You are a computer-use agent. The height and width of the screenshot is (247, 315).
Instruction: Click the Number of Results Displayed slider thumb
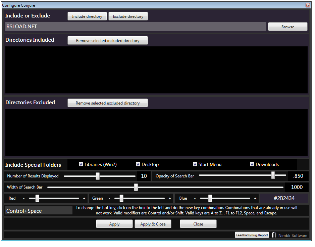click(x=98, y=176)
